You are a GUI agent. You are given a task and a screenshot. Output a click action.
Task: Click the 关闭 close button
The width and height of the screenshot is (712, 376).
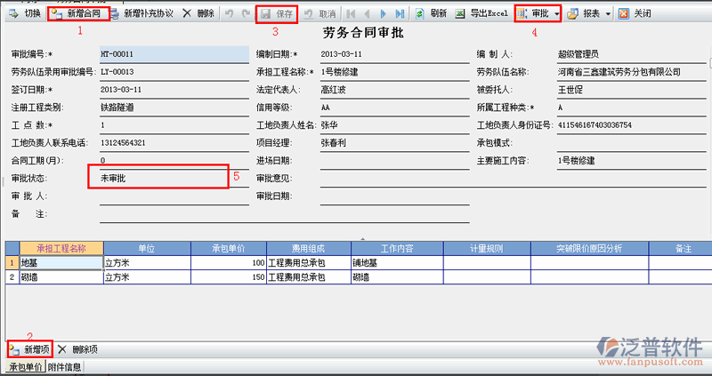coord(635,14)
